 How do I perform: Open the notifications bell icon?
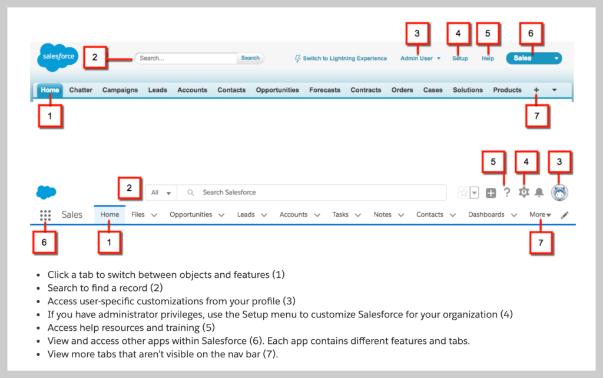click(539, 193)
